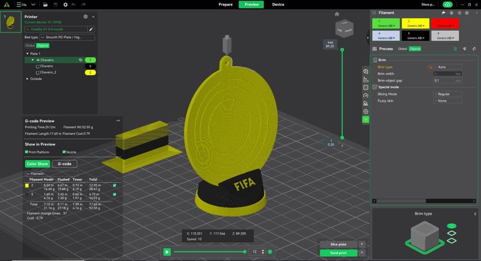This screenshot has height=261, width=481.
Task: Open the Fuzzy skin None dropdown
Action: point(447,100)
